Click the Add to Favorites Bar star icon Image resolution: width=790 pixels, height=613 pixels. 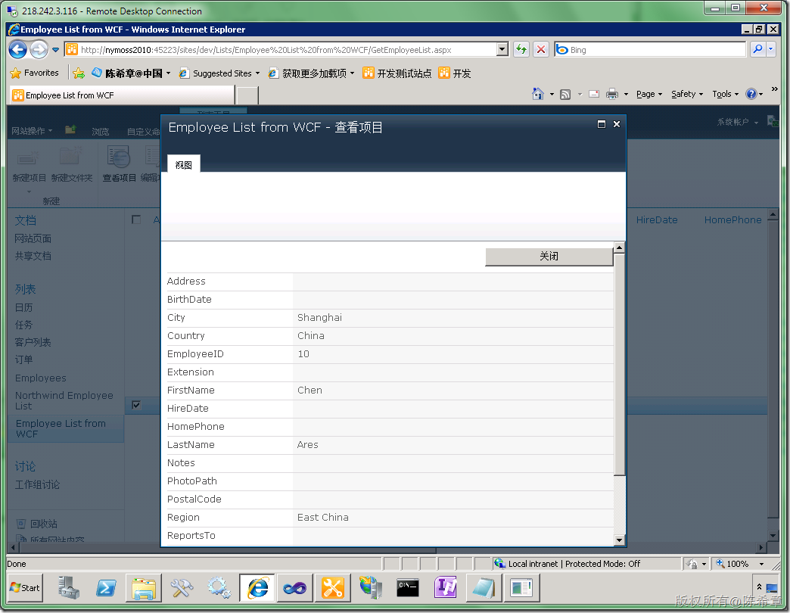78,73
